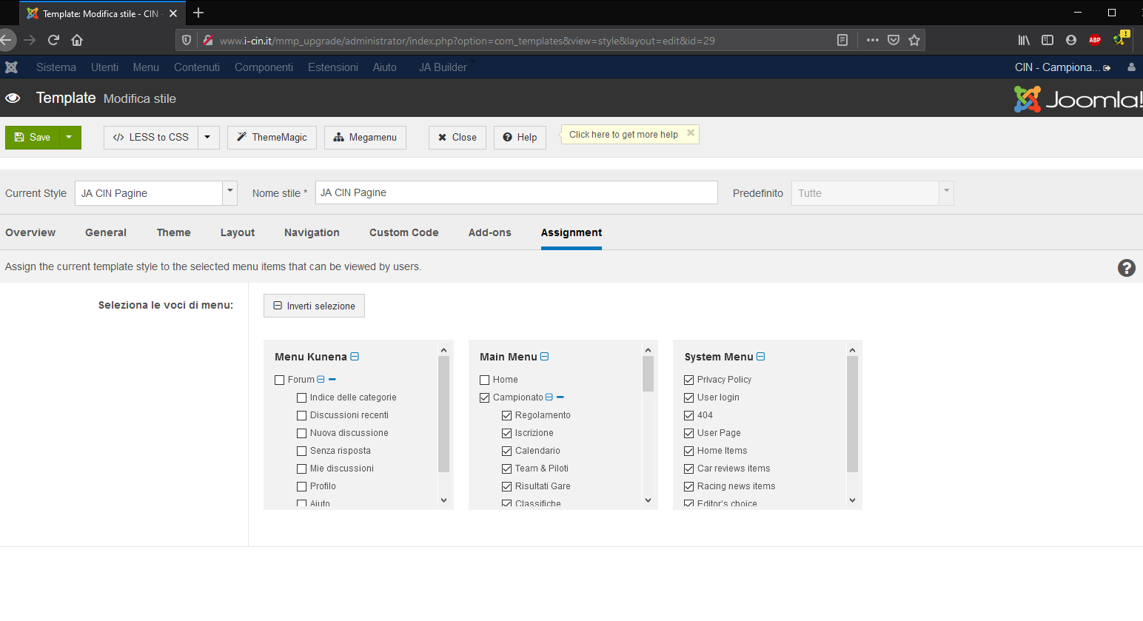Reload the page with browser refresh icon

(53, 40)
